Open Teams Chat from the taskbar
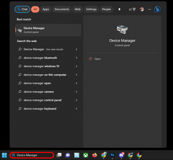Viewport: 173px width, 160px height. [68, 155]
